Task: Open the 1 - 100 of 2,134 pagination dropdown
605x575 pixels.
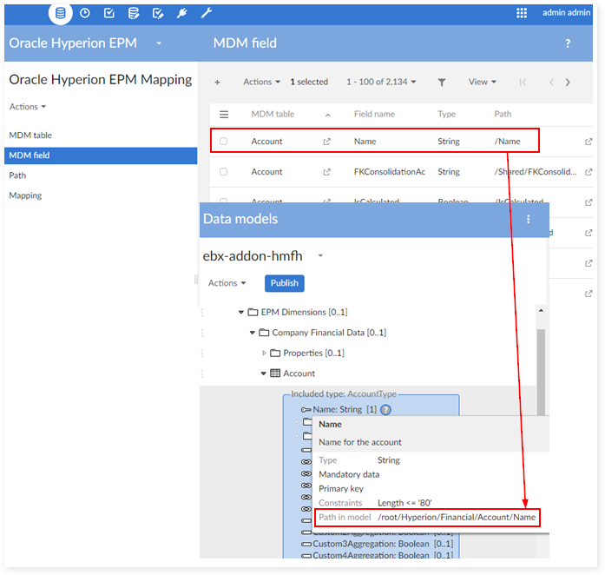Action: tap(381, 83)
